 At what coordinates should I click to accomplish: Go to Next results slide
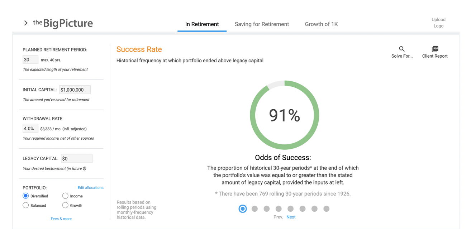point(291,217)
